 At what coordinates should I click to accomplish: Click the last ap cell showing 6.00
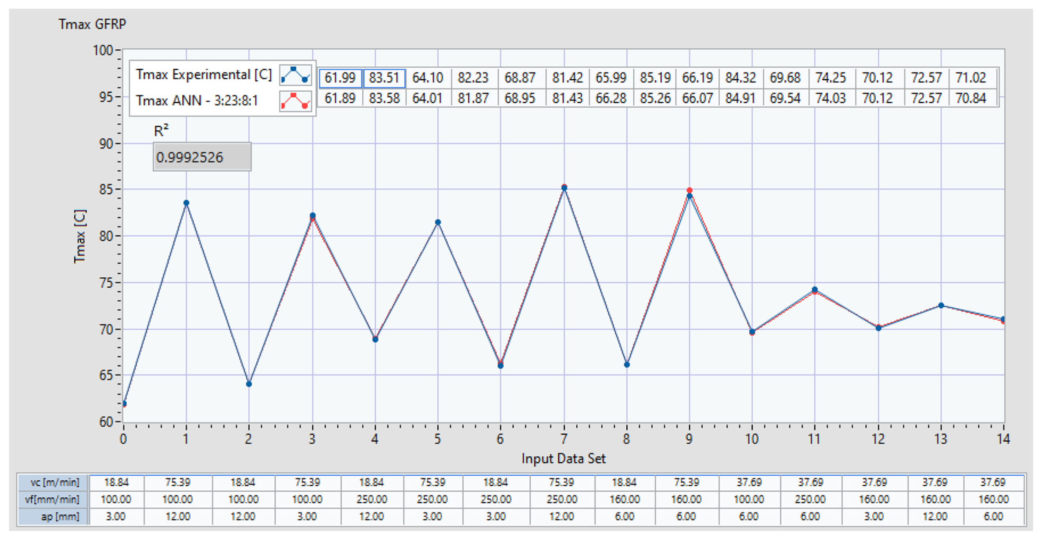tap(993, 517)
